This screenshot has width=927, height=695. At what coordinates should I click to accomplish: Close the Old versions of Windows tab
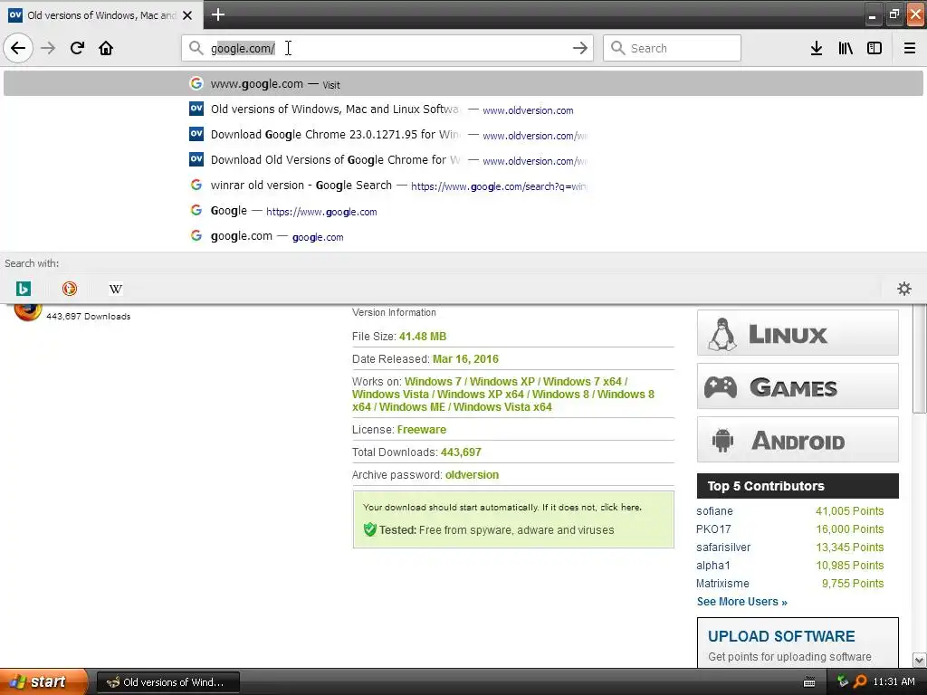click(x=187, y=15)
